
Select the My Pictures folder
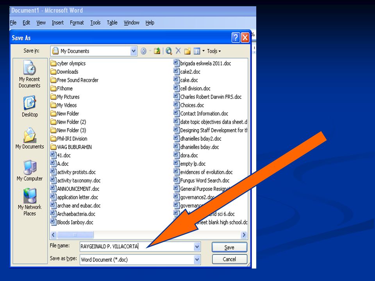[x=65, y=97]
